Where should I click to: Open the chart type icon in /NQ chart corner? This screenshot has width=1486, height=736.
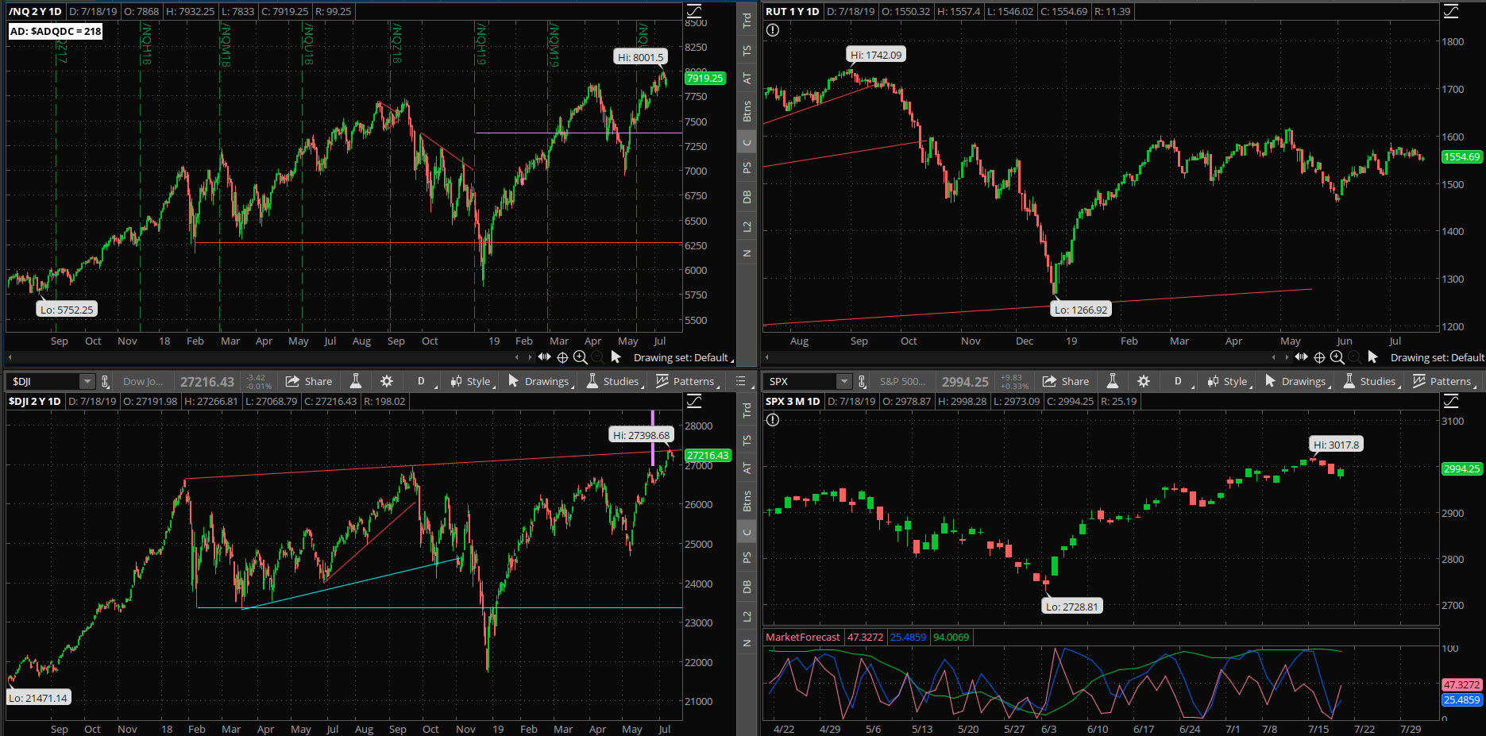[694, 11]
